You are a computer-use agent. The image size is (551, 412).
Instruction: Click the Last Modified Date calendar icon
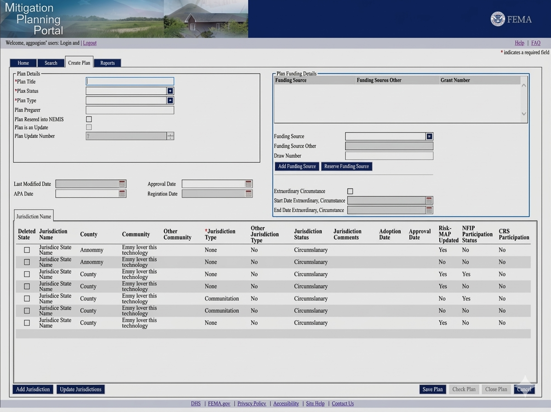coord(122,184)
